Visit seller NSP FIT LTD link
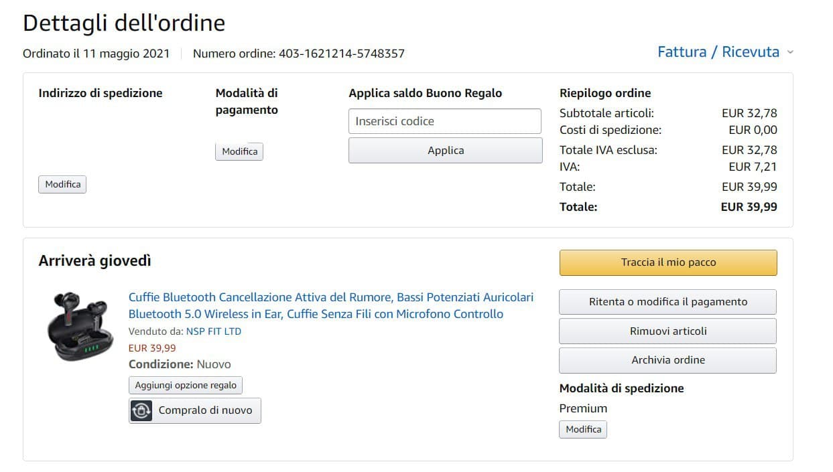The image size is (833, 472). [213, 331]
